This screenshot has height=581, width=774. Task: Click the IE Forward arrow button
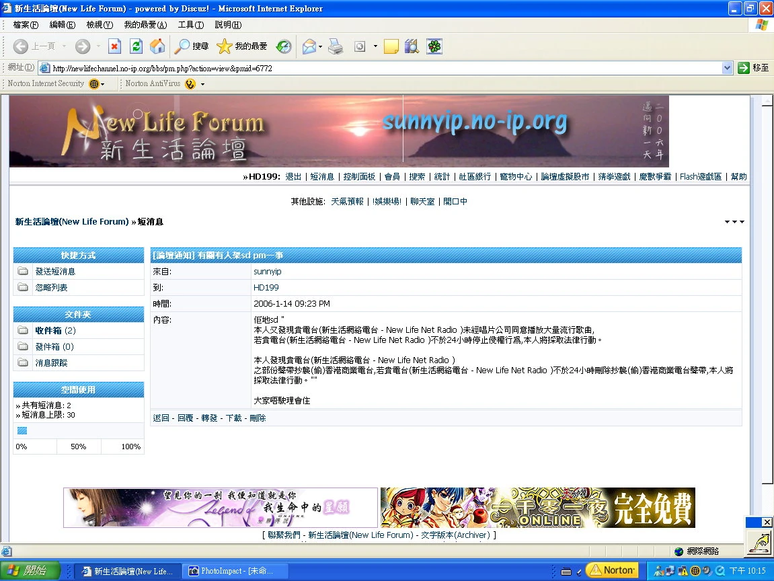[83, 46]
